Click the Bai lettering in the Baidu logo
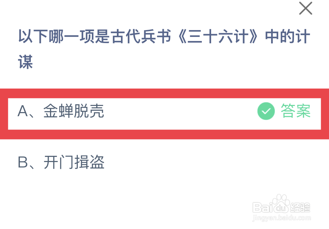Image resolution: width=329 pixels, height=229 pixels. 262,207
